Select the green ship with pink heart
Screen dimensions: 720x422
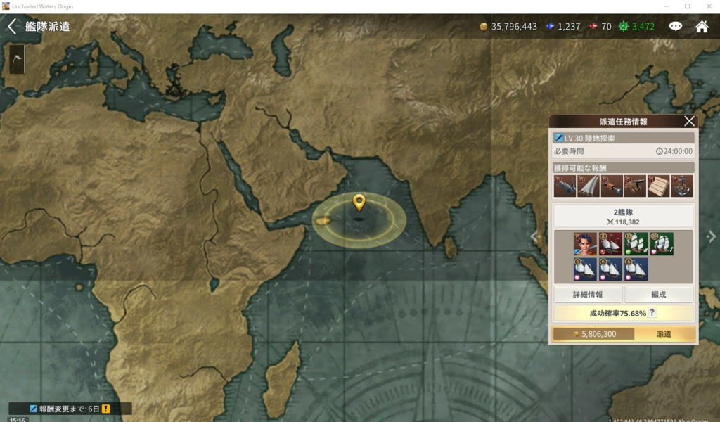pyautogui.click(x=662, y=244)
